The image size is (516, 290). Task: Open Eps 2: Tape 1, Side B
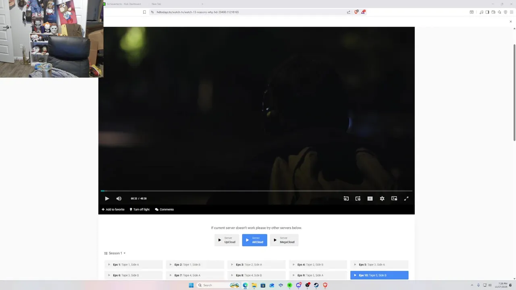tap(195, 265)
